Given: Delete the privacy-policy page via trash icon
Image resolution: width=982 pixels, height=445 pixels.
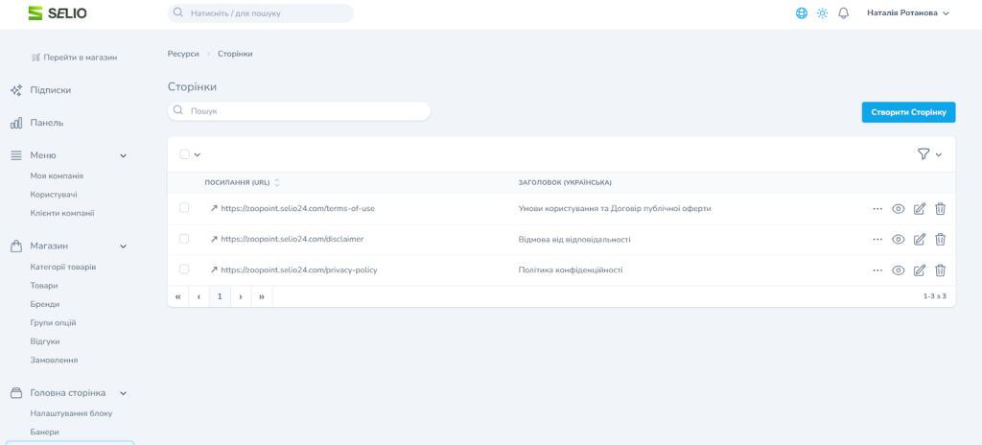Looking at the screenshot, I should (x=940, y=270).
